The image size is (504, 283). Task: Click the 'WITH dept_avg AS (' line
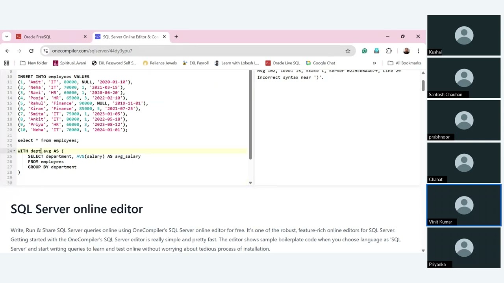coord(41,151)
